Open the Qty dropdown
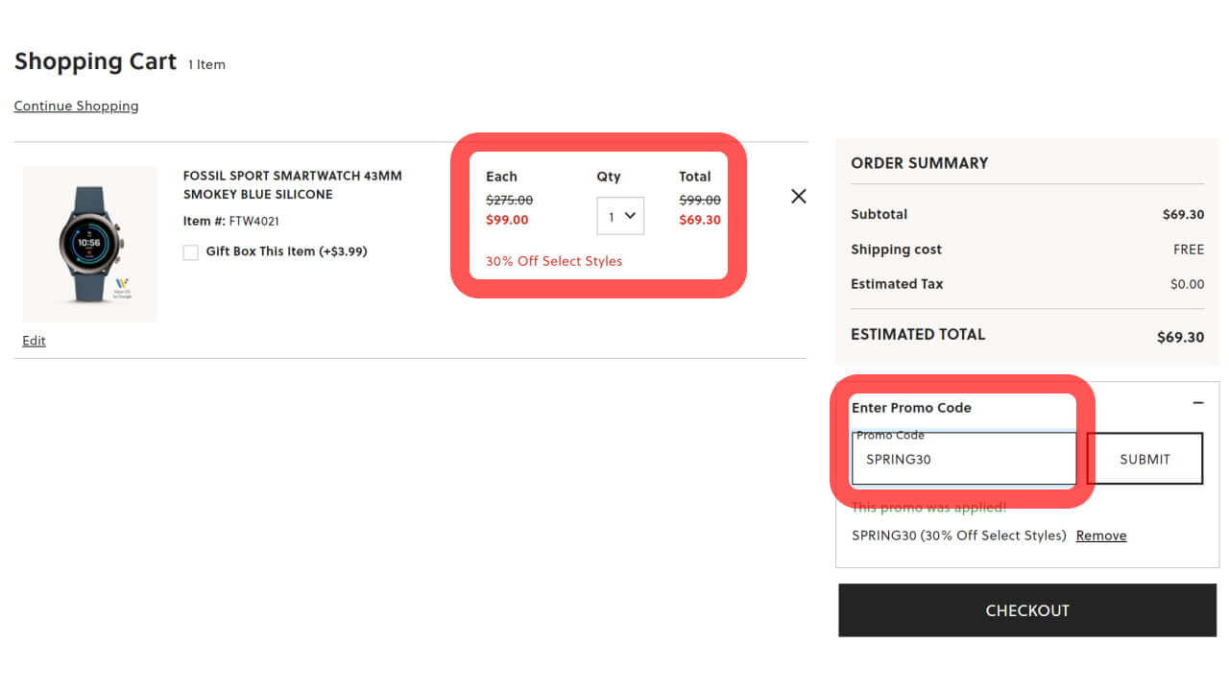 pyautogui.click(x=619, y=216)
